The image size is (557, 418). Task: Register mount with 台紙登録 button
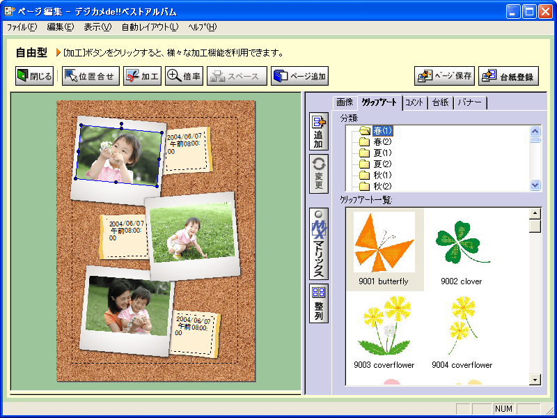(x=508, y=77)
